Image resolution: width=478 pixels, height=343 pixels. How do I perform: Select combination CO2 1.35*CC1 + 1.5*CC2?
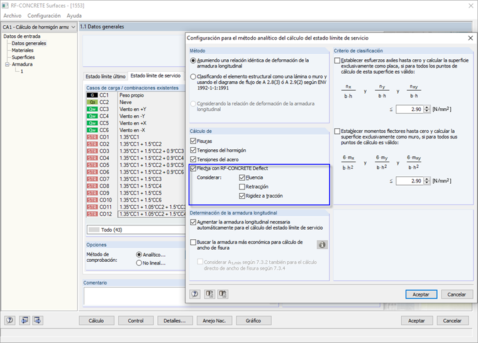pos(136,144)
